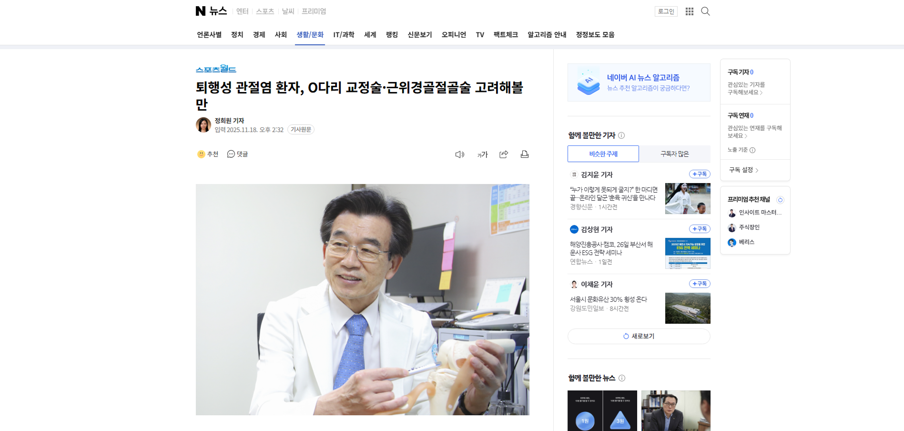
Task: Open the IT/과학 menu section
Action: [x=344, y=35]
